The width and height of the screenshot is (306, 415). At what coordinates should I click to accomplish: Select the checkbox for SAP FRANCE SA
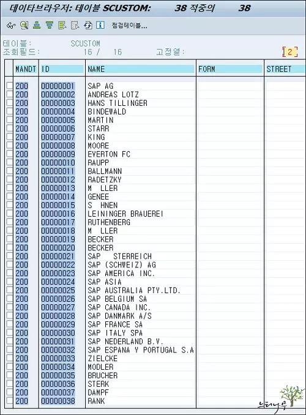[9, 324]
